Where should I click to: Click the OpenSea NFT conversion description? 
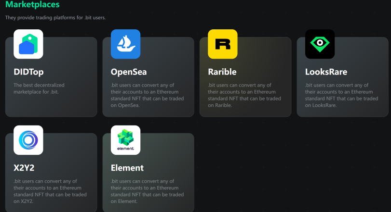tap(147, 95)
